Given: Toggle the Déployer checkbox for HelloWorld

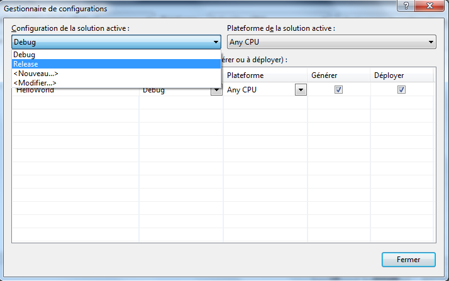Looking at the screenshot, I should click(401, 90).
